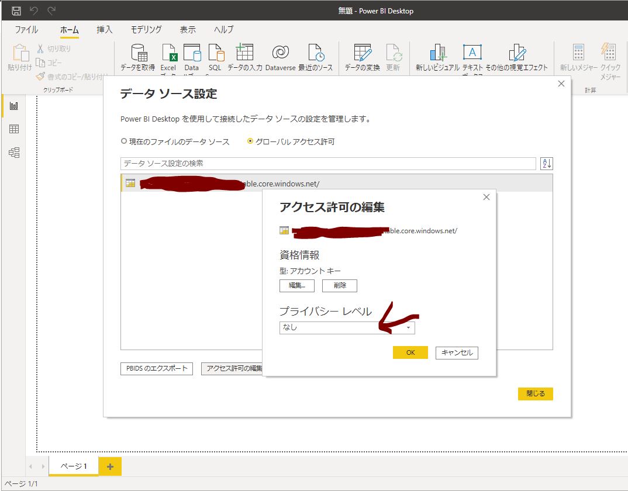Select グローバル アクセス許可 radio button
This screenshot has width=628, height=491.
pyautogui.click(x=250, y=141)
